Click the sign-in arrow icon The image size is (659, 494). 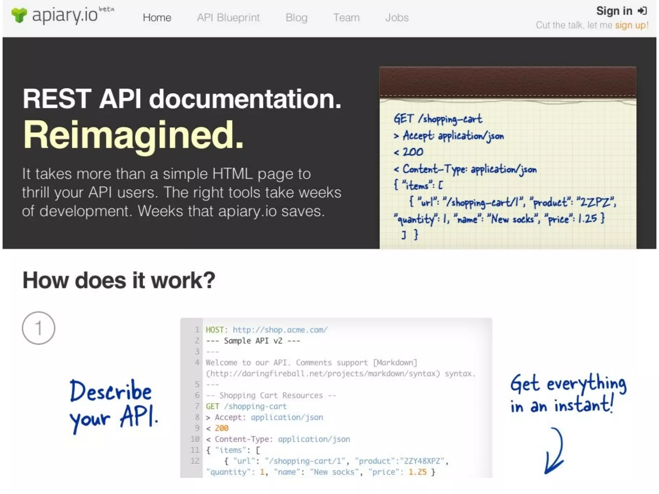coord(642,11)
